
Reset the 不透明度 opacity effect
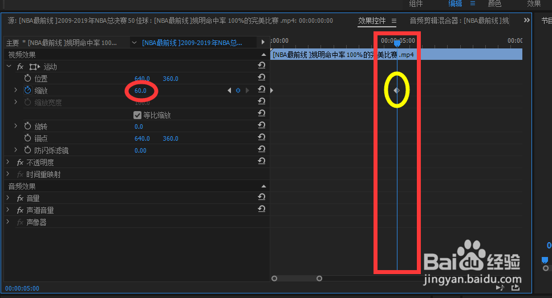click(262, 161)
